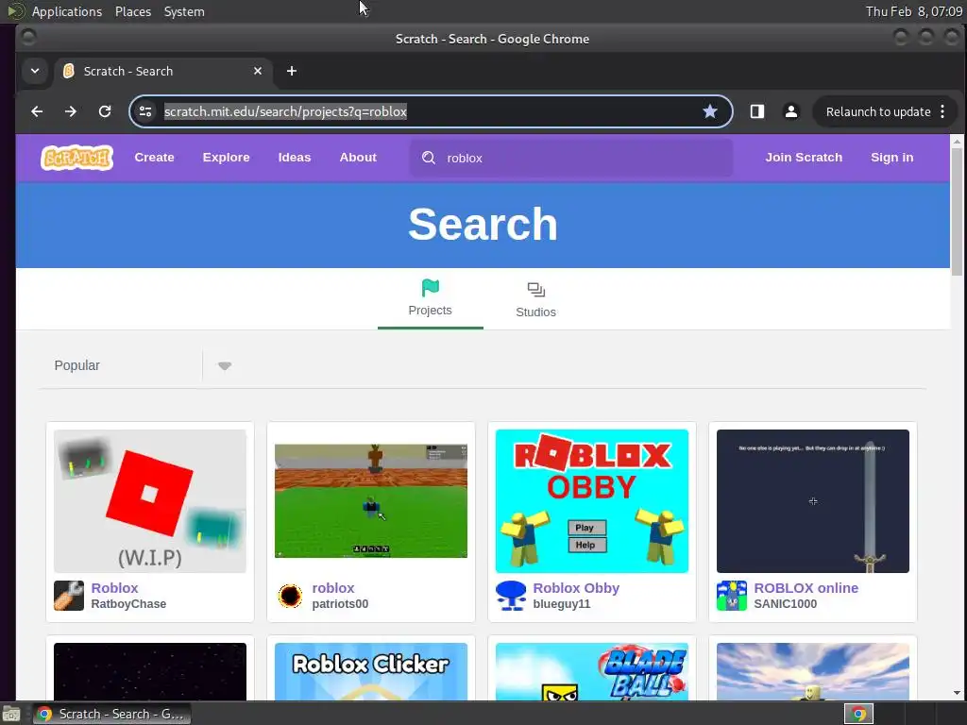
Task: Click the Chrome icon in system tray
Action: [858, 714]
